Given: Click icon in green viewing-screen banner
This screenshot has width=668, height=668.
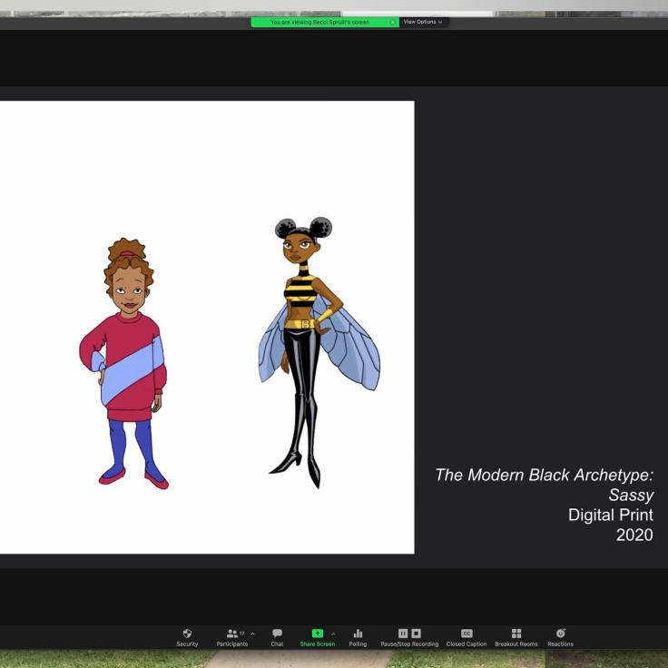Looking at the screenshot, I should [x=393, y=22].
